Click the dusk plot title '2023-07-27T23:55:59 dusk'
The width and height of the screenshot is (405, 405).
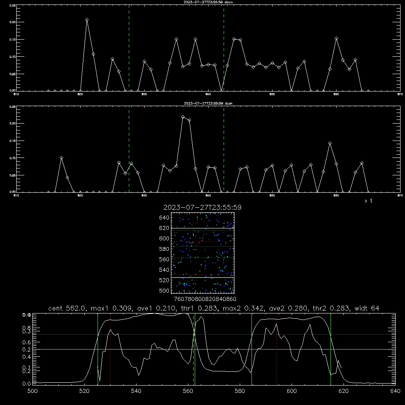pyautogui.click(x=208, y=103)
